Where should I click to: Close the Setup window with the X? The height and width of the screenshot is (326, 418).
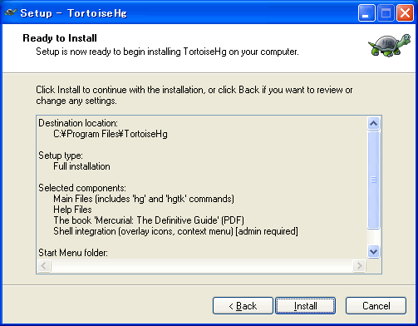[405, 12]
